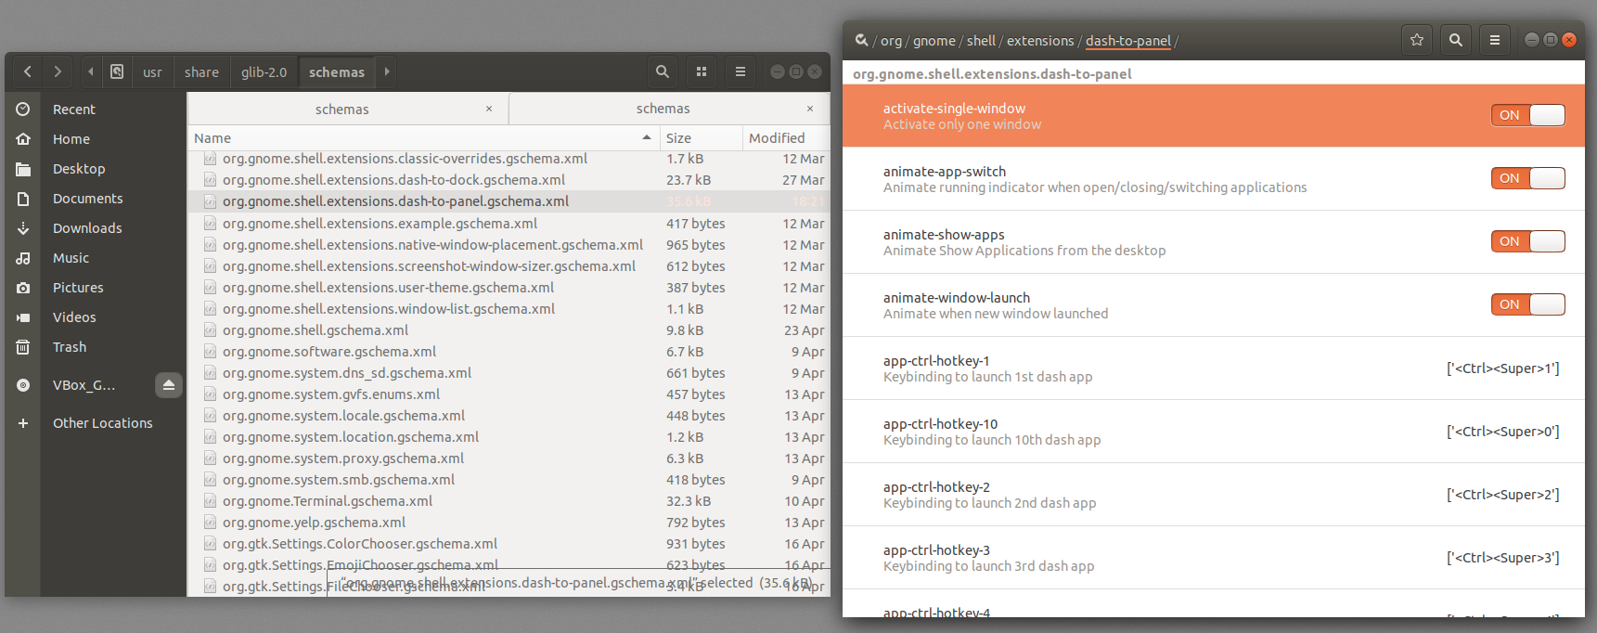Select the classic-overrides.gschema.xml file

click(509, 159)
